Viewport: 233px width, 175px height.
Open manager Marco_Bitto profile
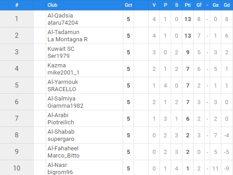64,156
